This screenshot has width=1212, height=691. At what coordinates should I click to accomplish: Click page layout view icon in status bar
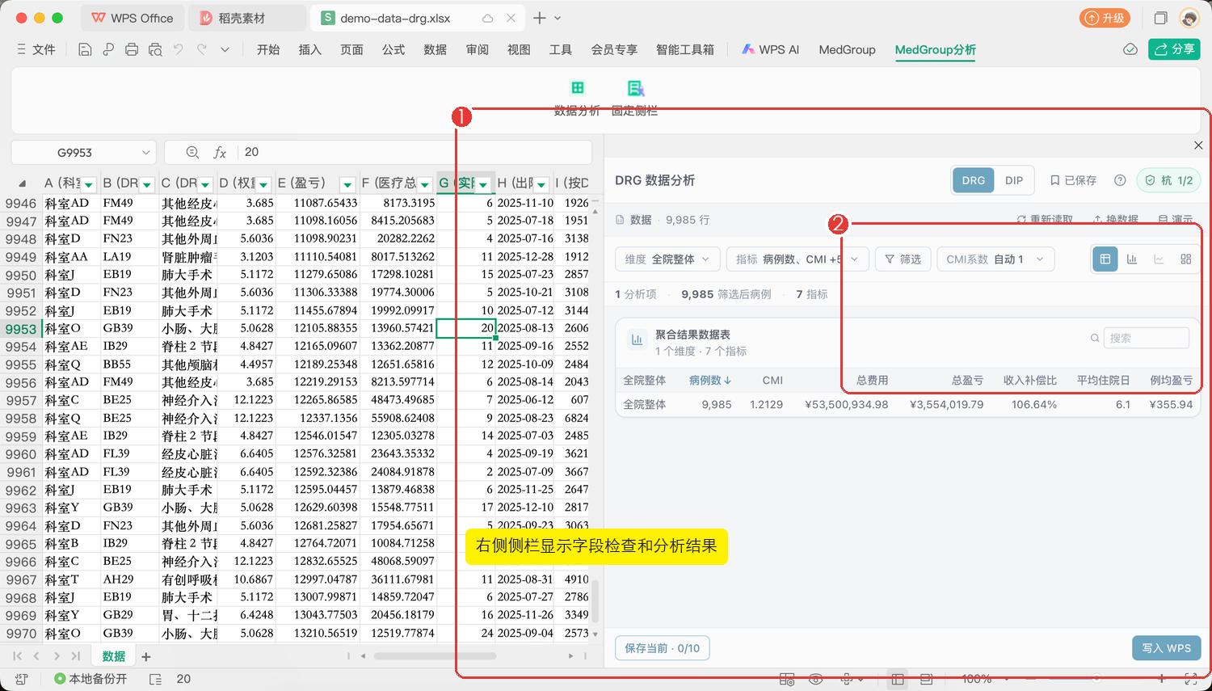pyautogui.click(x=926, y=679)
